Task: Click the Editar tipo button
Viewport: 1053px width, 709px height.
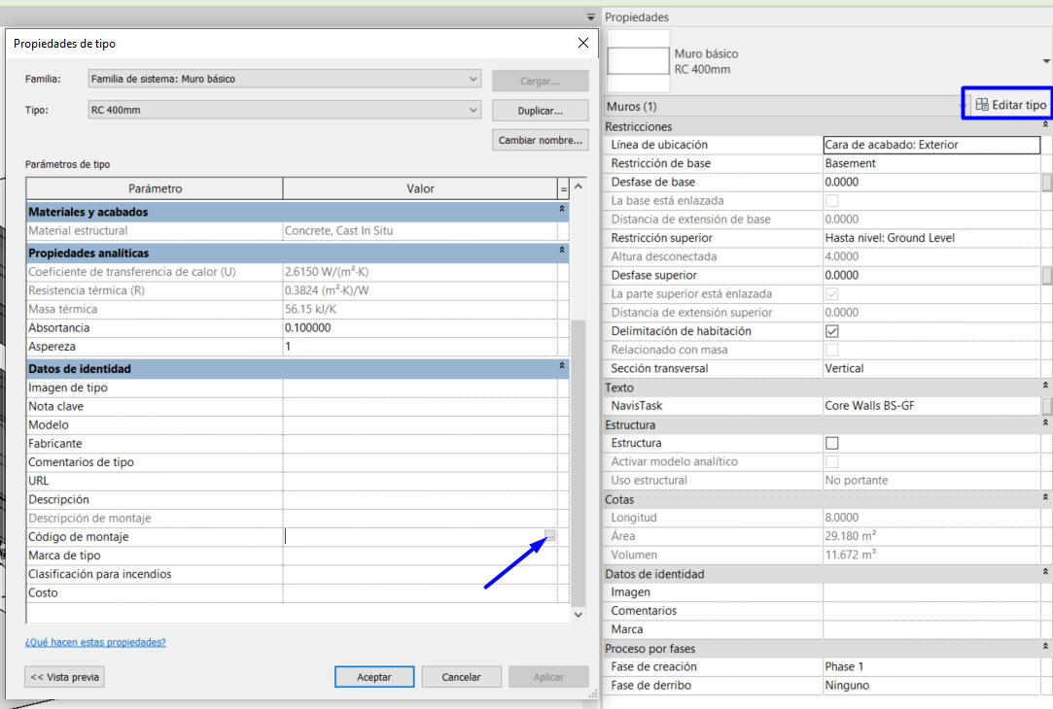Action: click(x=1010, y=105)
